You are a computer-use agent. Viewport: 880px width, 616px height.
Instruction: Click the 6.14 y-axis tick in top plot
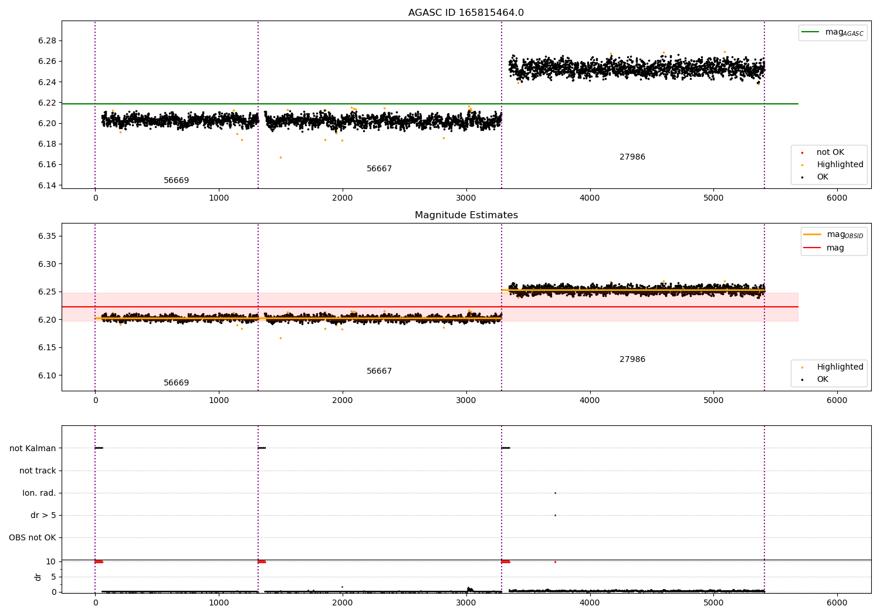click(47, 185)
